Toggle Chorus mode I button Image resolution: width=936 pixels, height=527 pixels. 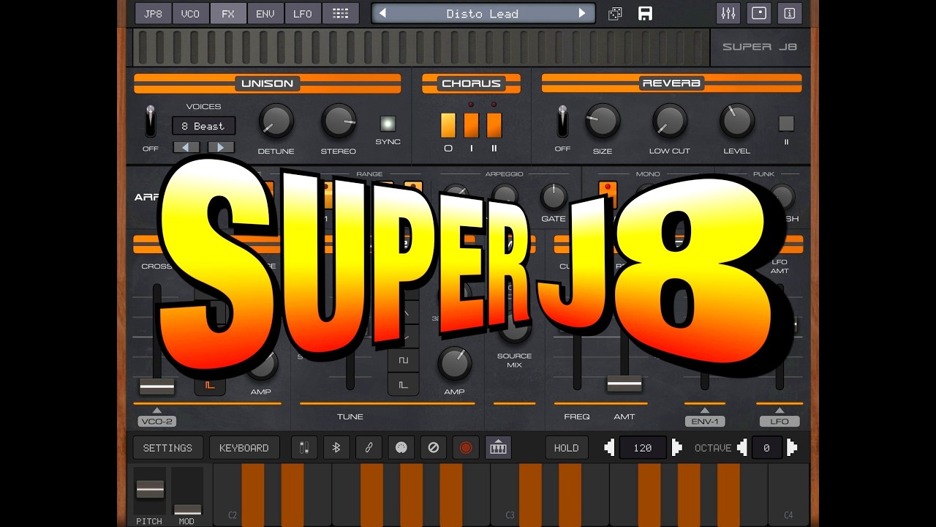[472, 125]
